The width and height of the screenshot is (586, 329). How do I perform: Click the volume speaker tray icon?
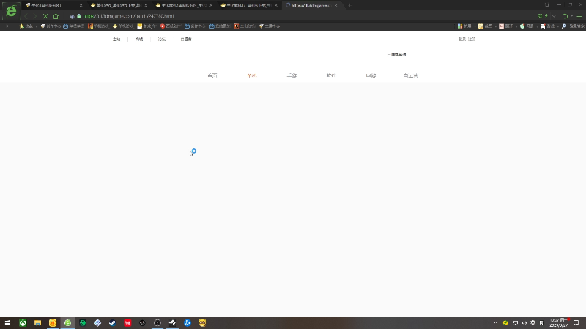pyautogui.click(x=524, y=323)
